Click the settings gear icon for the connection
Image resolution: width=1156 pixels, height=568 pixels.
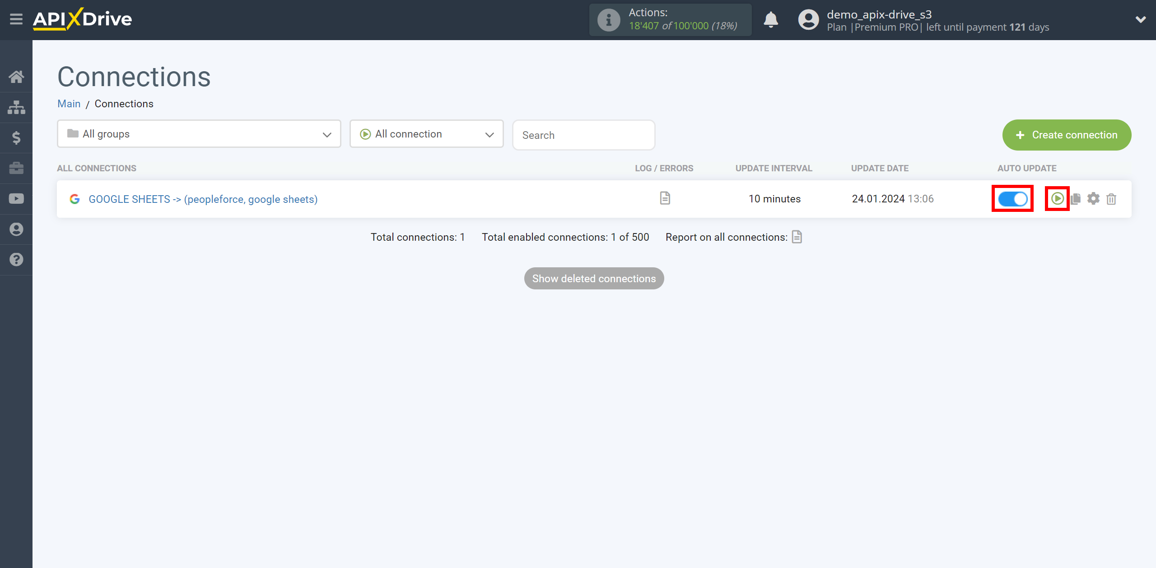pos(1094,199)
